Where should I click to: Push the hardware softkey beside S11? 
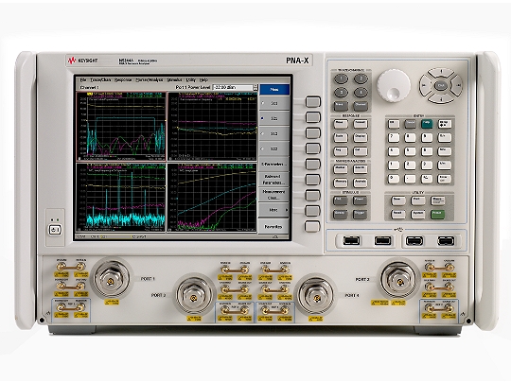(x=313, y=102)
